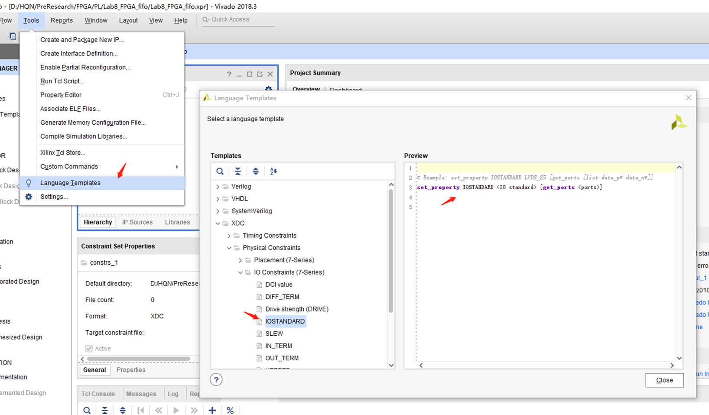Click the play icon in console toolbar

coord(176,410)
